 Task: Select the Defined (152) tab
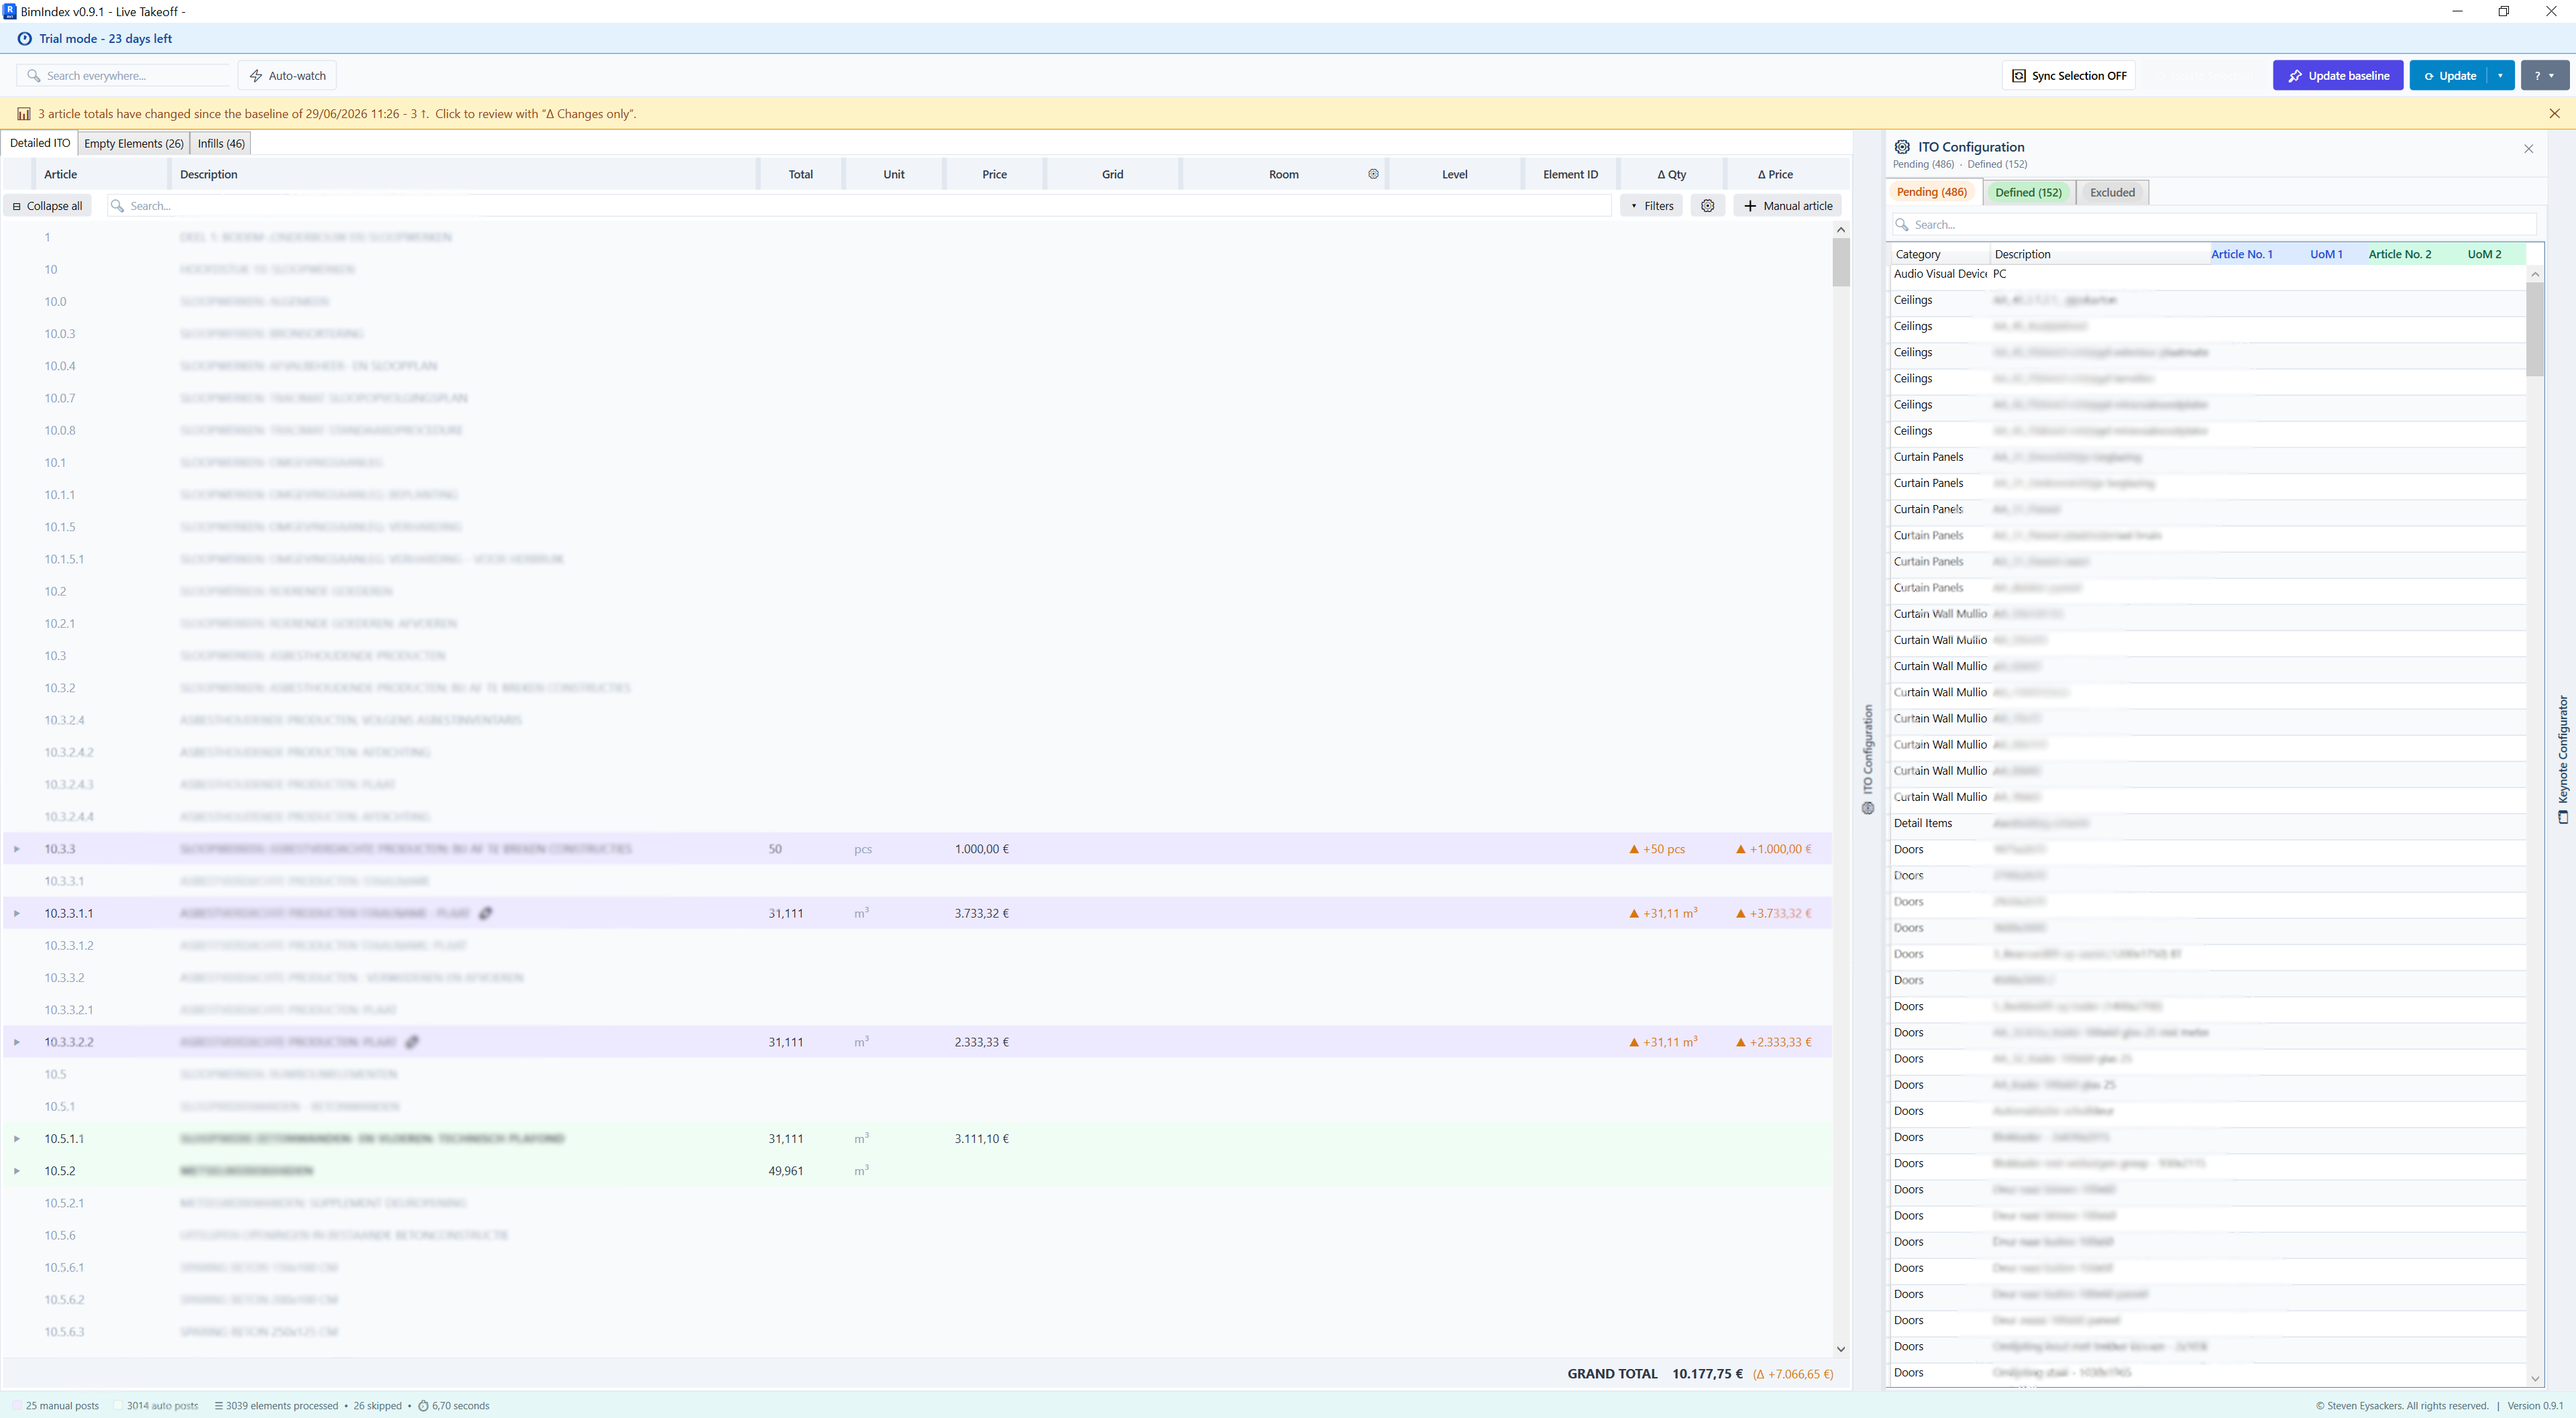point(2028,193)
